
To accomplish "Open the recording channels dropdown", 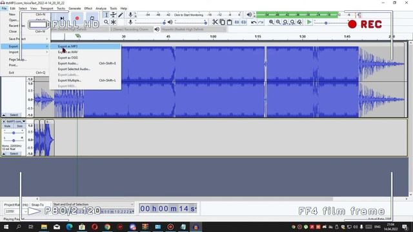I will pyautogui.click(x=131, y=29).
